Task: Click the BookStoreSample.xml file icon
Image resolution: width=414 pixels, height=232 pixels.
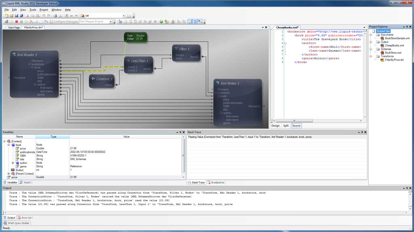Action: (x=382, y=38)
